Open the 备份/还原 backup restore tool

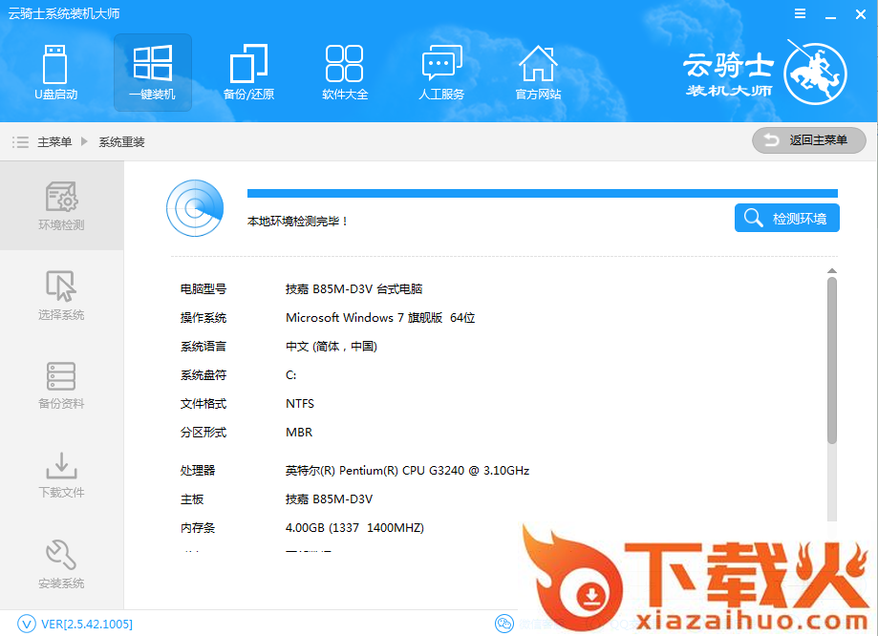click(248, 73)
